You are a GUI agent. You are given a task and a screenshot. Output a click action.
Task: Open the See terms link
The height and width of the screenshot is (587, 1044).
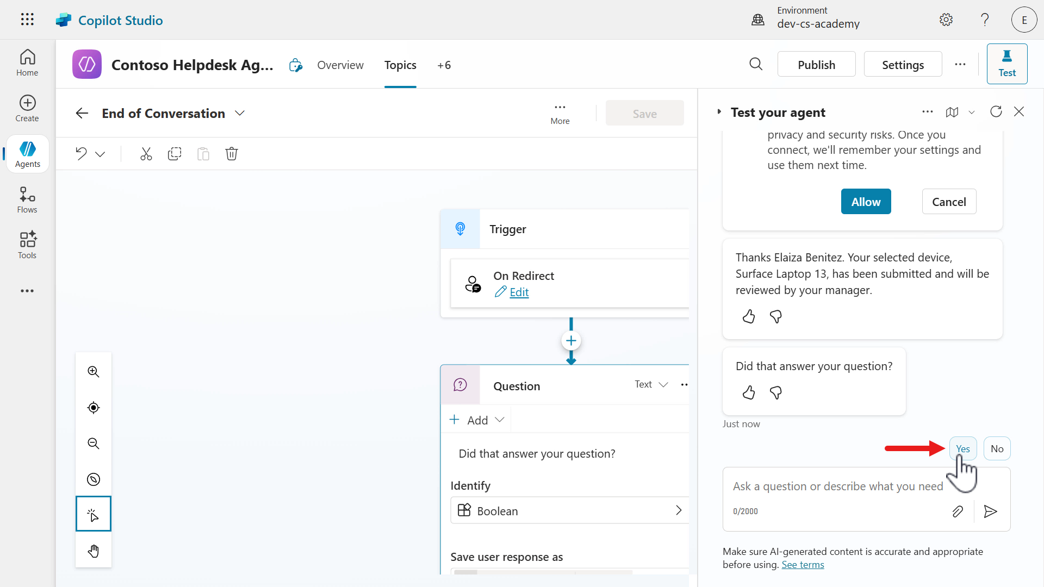point(803,565)
